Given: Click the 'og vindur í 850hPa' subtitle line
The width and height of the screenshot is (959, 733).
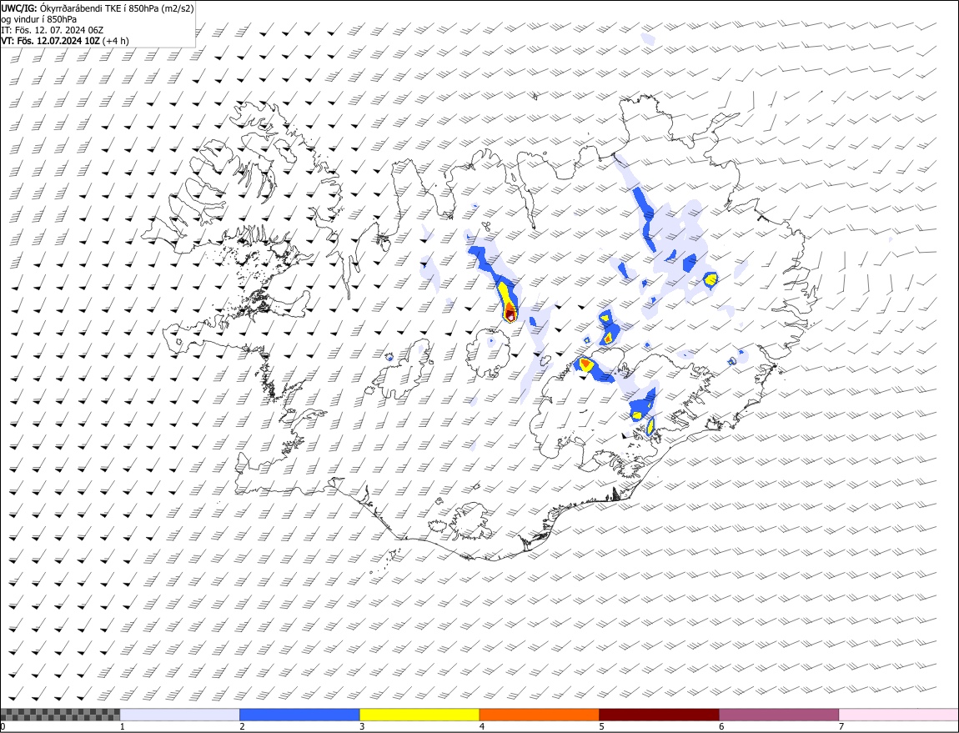Looking at the screenshot, I should (x=38, y=19).
